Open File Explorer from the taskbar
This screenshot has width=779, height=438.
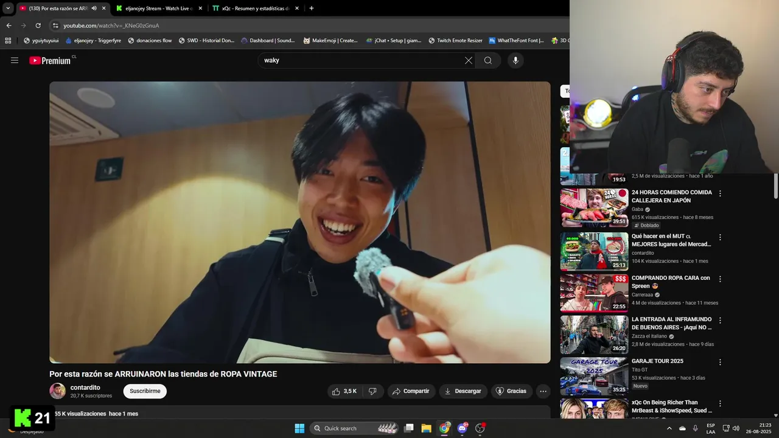click(426, 428)
